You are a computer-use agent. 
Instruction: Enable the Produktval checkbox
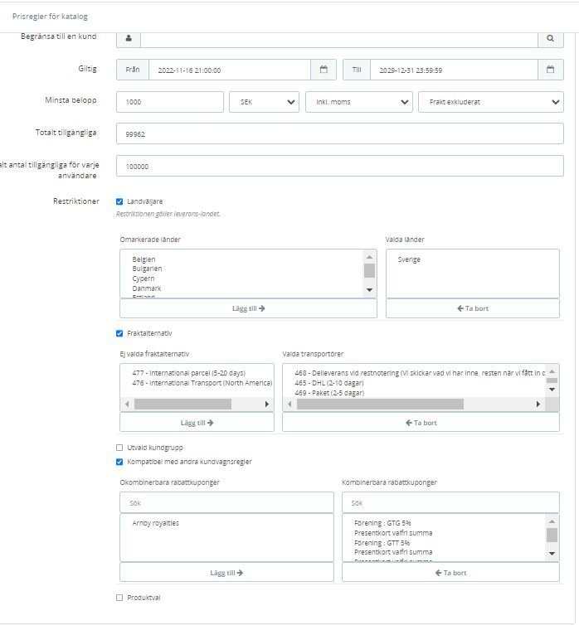click(x=119, y=598)
